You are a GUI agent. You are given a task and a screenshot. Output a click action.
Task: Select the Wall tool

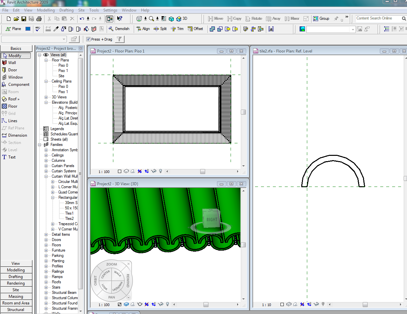pos(12,63)
